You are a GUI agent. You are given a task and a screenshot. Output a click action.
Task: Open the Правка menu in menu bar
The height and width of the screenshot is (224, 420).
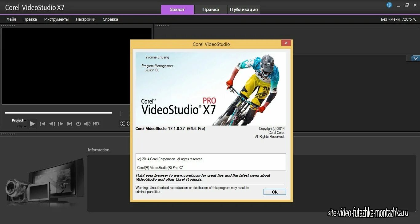coord(30,19)
